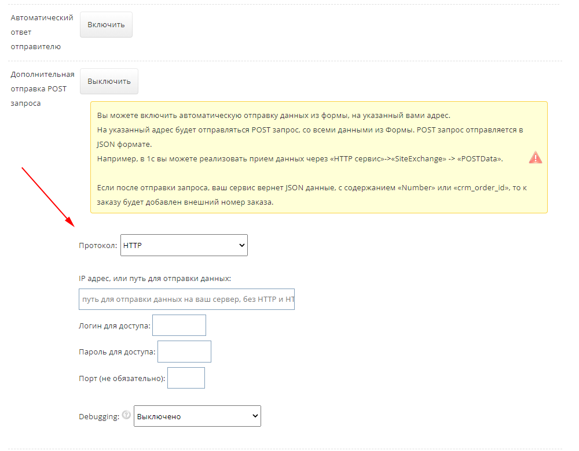The image size is (579, 451).
Task: Click the 'Включить' button for automatic reply
Action: (106, 25)
